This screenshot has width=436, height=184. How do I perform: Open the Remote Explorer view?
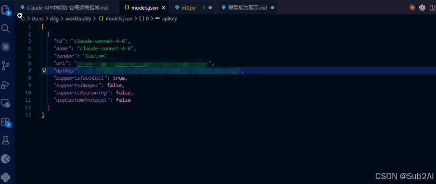pyautogui.click(x=6, y=103)
